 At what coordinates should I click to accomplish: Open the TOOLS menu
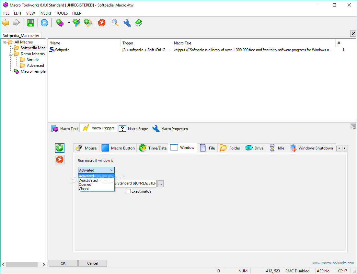62,13
